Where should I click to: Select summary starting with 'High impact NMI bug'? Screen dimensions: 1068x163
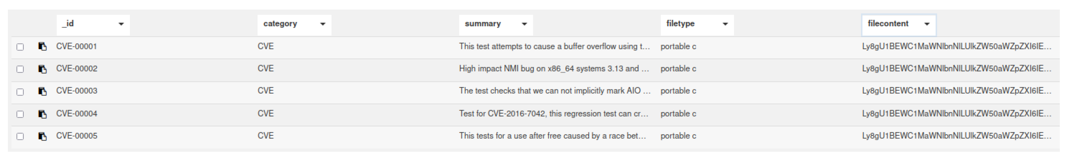click(553, 69)
